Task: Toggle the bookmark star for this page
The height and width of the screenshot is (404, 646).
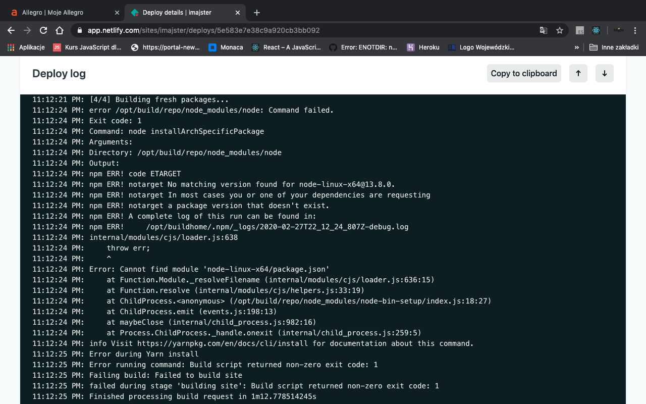Action: (560, 30)
